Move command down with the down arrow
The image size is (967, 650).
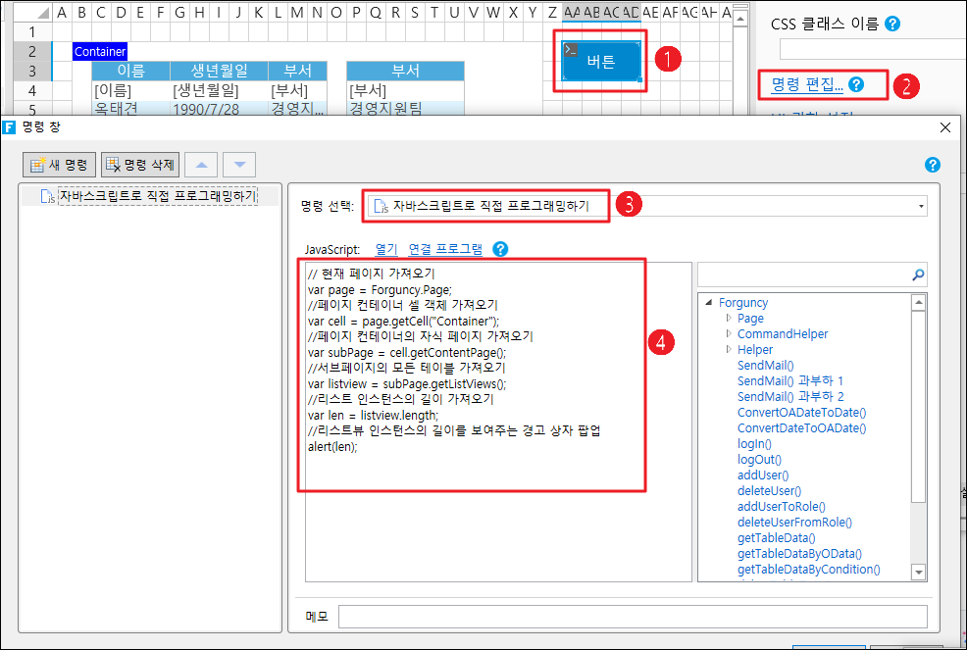pos(239,165)
